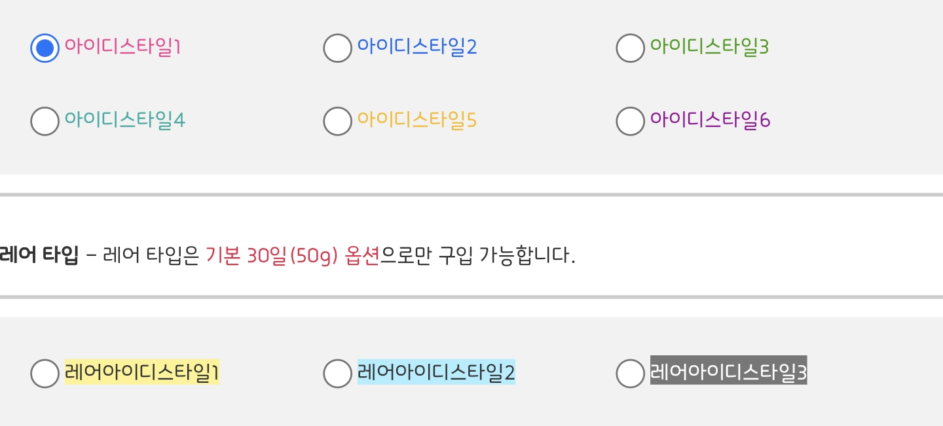Click the purple 아이디스타일6 label text
Viewport: 943px width, 426px height.
tap(710, 120)
